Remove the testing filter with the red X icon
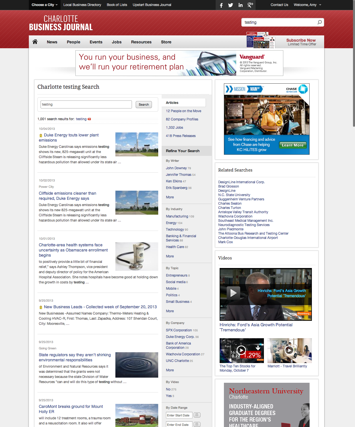 [x=89, y=119]
